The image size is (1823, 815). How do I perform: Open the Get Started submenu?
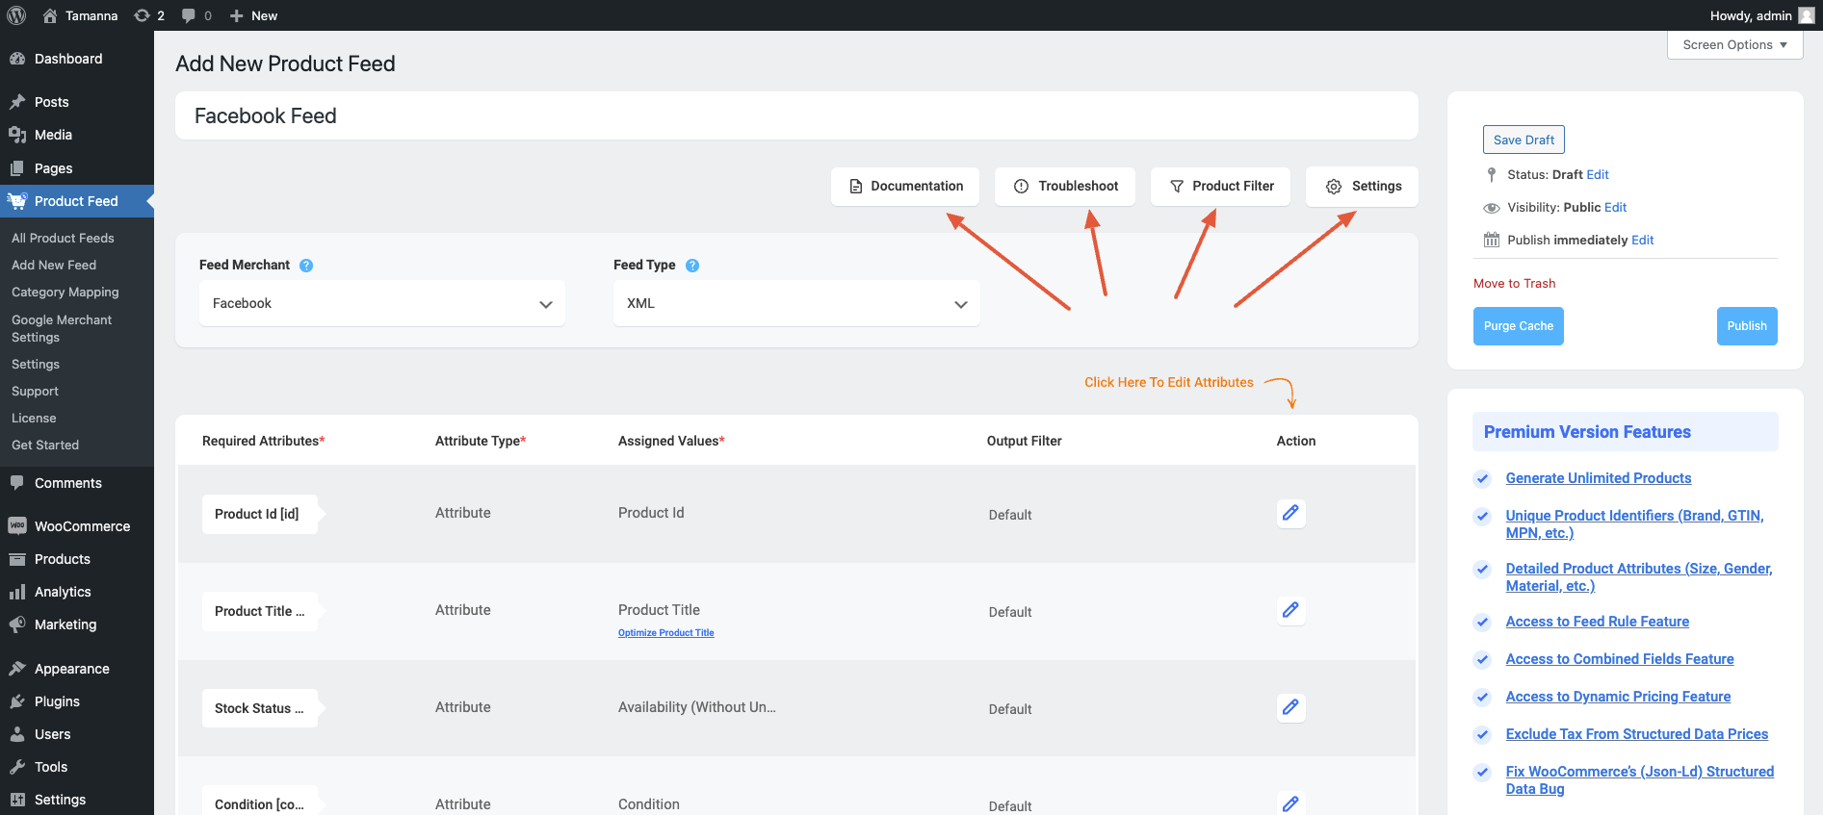click(x=45, y=446)
